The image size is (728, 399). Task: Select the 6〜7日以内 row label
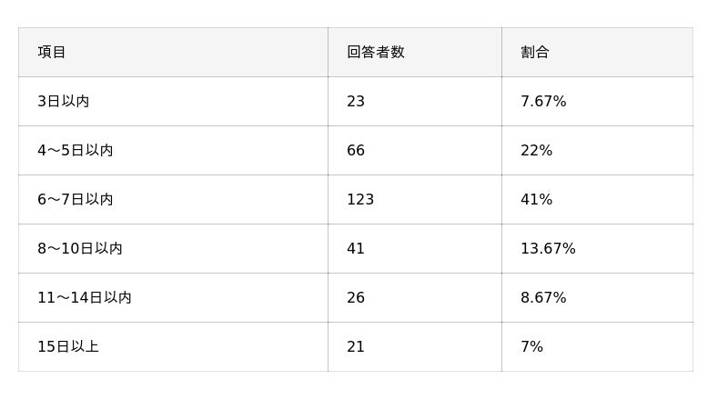coord(75,200)
